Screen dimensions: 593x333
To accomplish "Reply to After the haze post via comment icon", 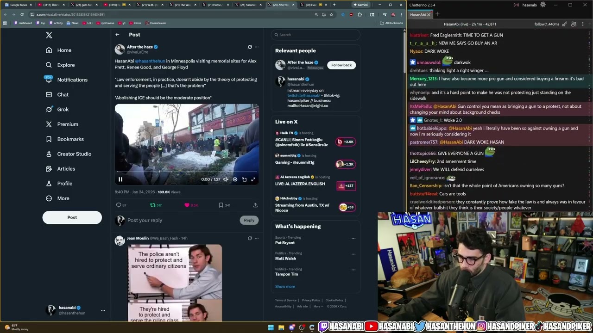I will pyautogui.click(x=119, y=205).
